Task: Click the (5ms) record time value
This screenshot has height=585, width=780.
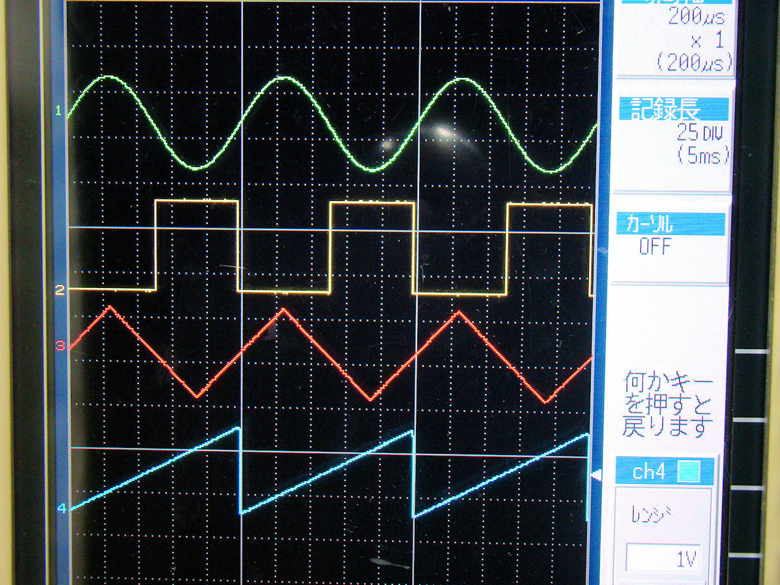Action: point(703,156)
